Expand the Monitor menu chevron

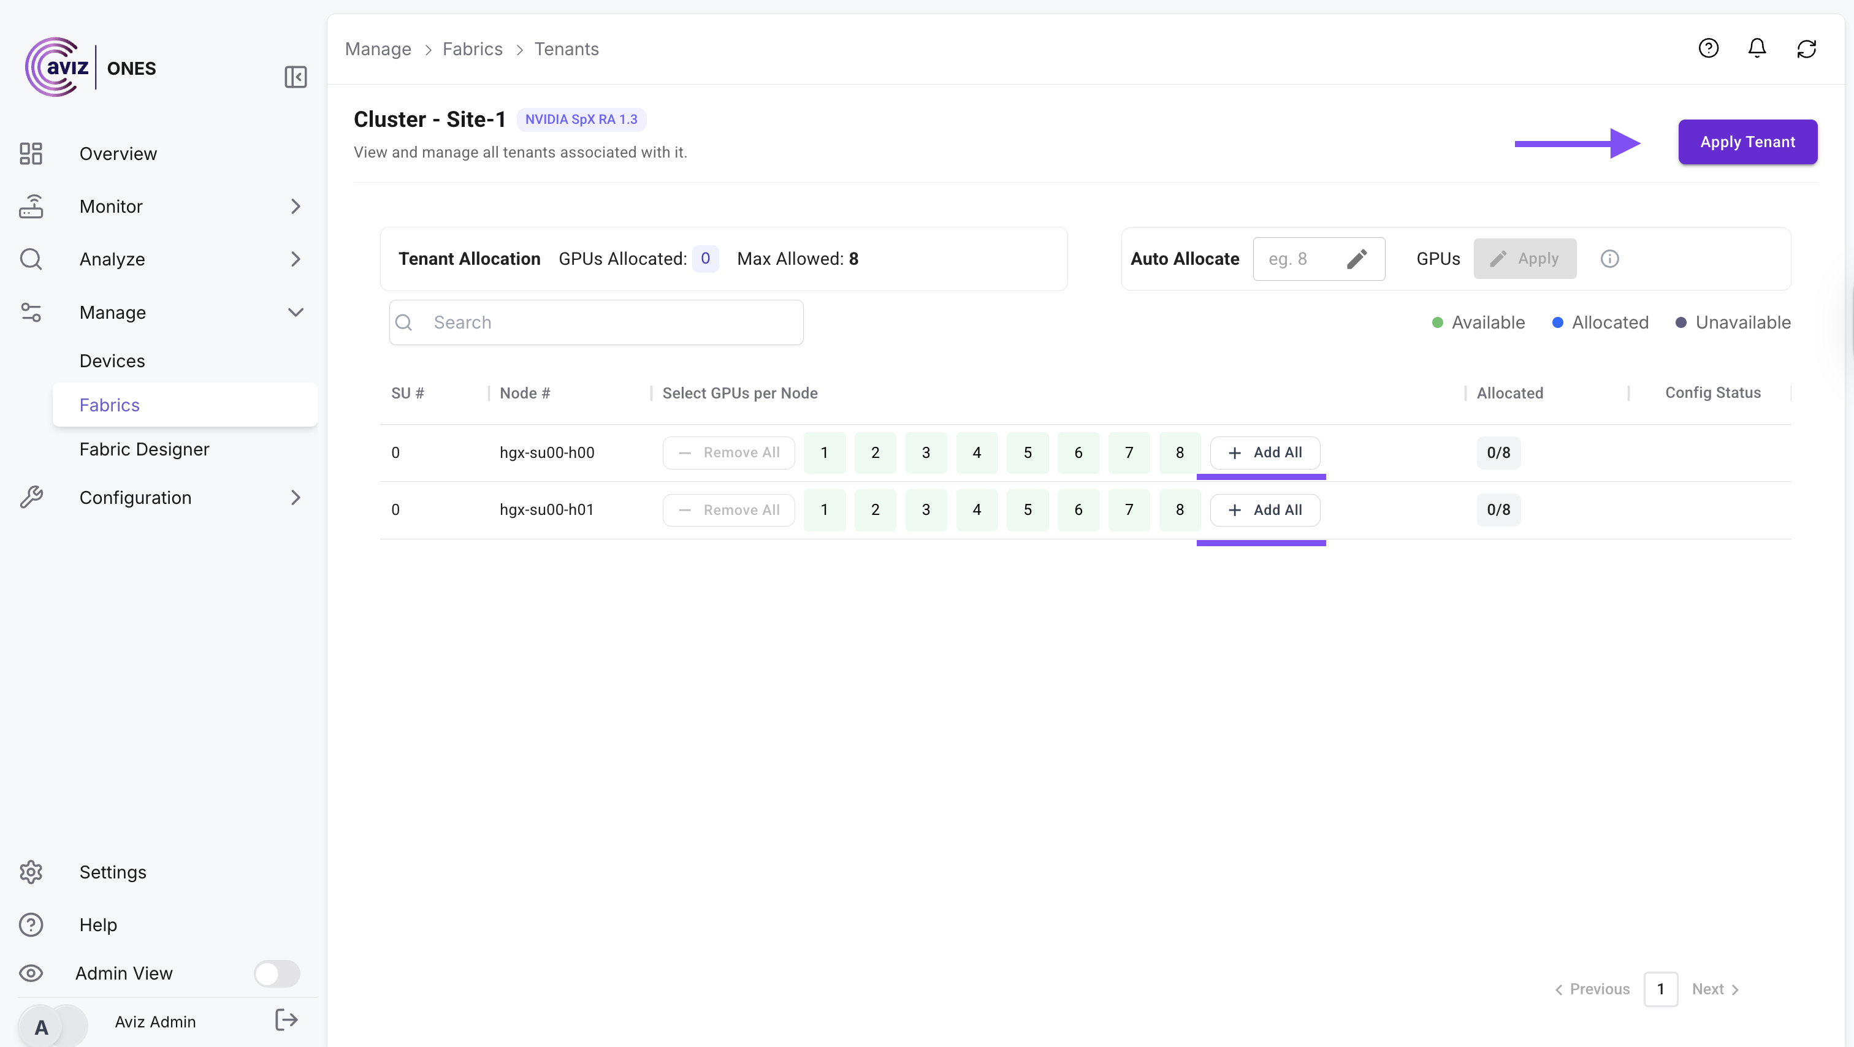pyautogui.click(x=295, y=207)
